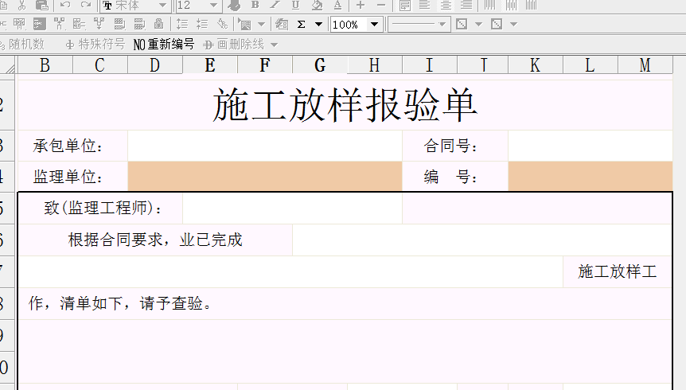Click the Paste clipboard icon

point(41,5)
